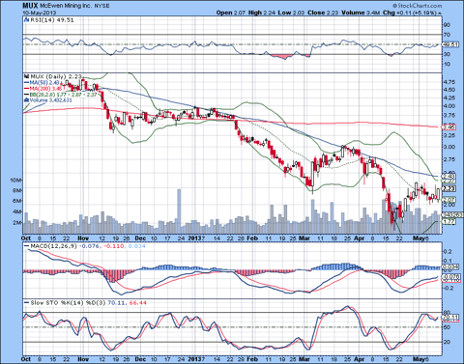Click the Volume 3,432,631 legend entry
Viewport: 464px width, 364px height.
pyautogui.click(x=51, y=100)
